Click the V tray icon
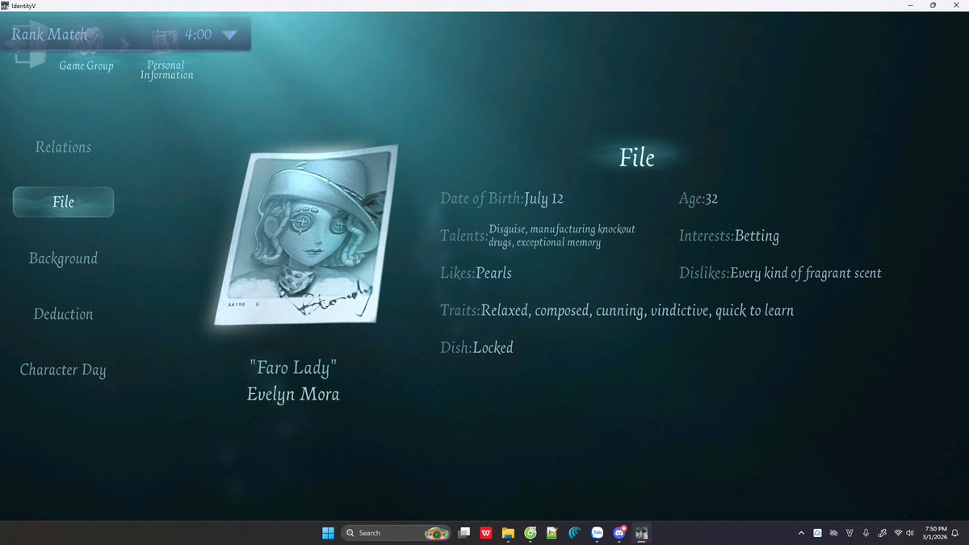The height and width of the screenshot is (545, 969). [x=850, y=533]
